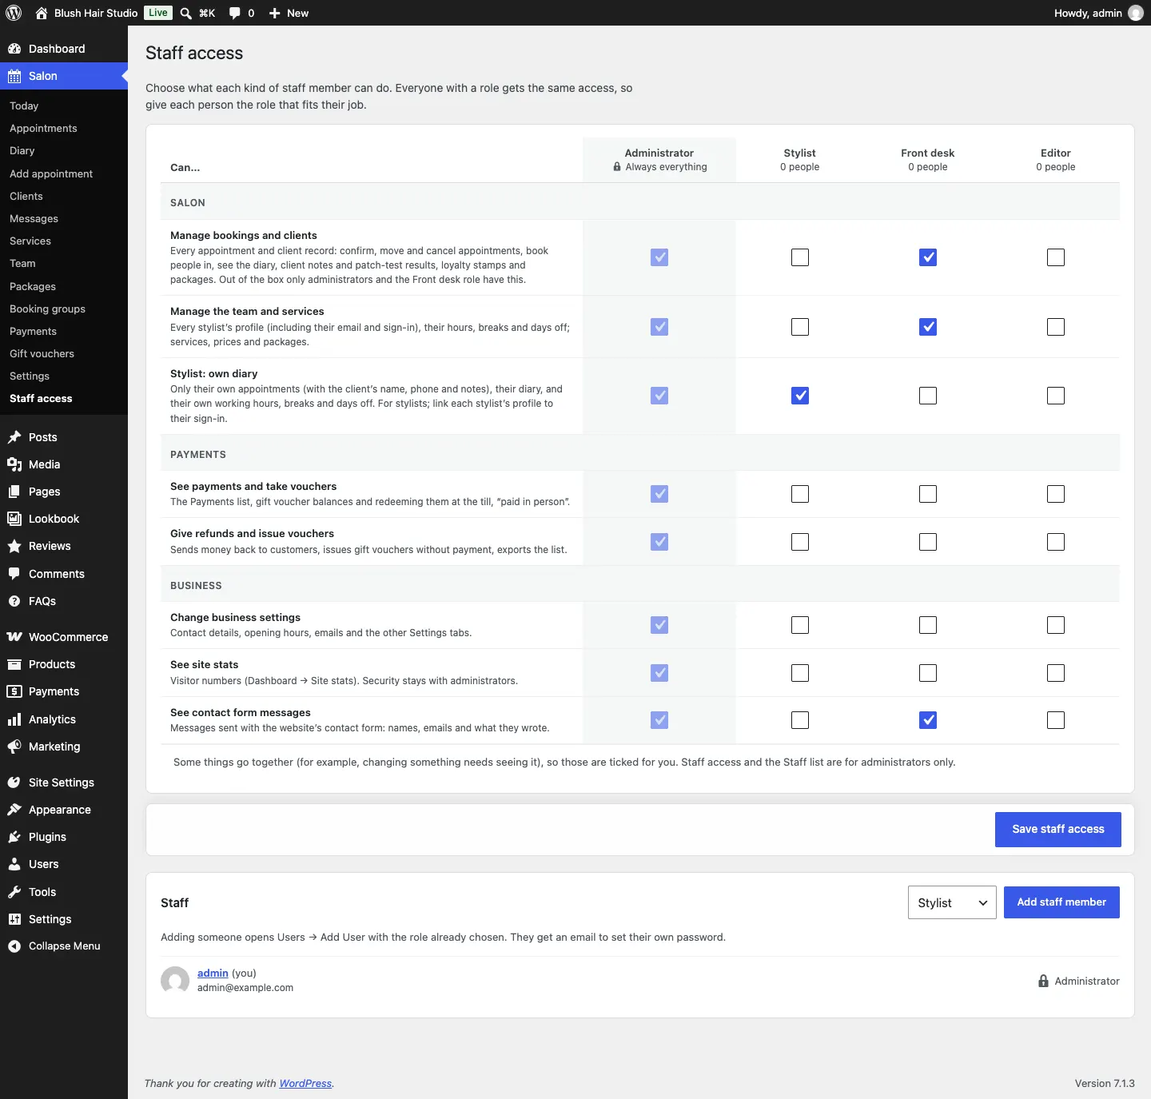Click the plus New icon in the admin bar
The height and width of the screenshot is (1099, 1151).
point(274,13)
